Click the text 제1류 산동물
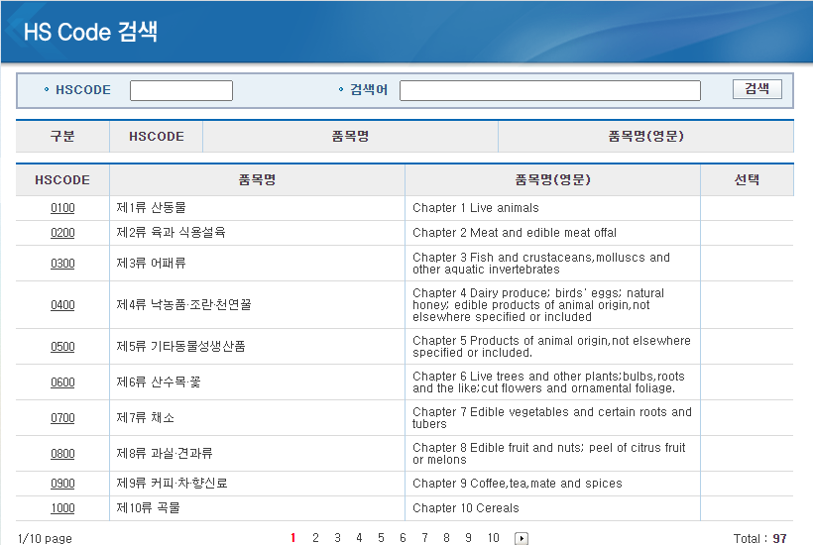 [x=151, y=208]
